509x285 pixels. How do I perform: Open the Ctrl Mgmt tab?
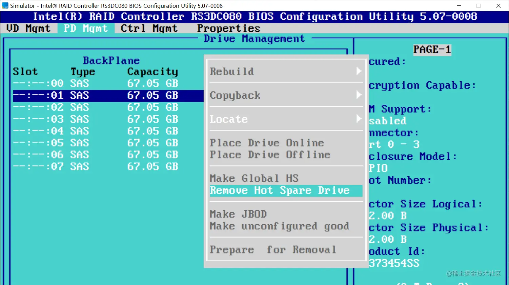(x=149, y=28)
